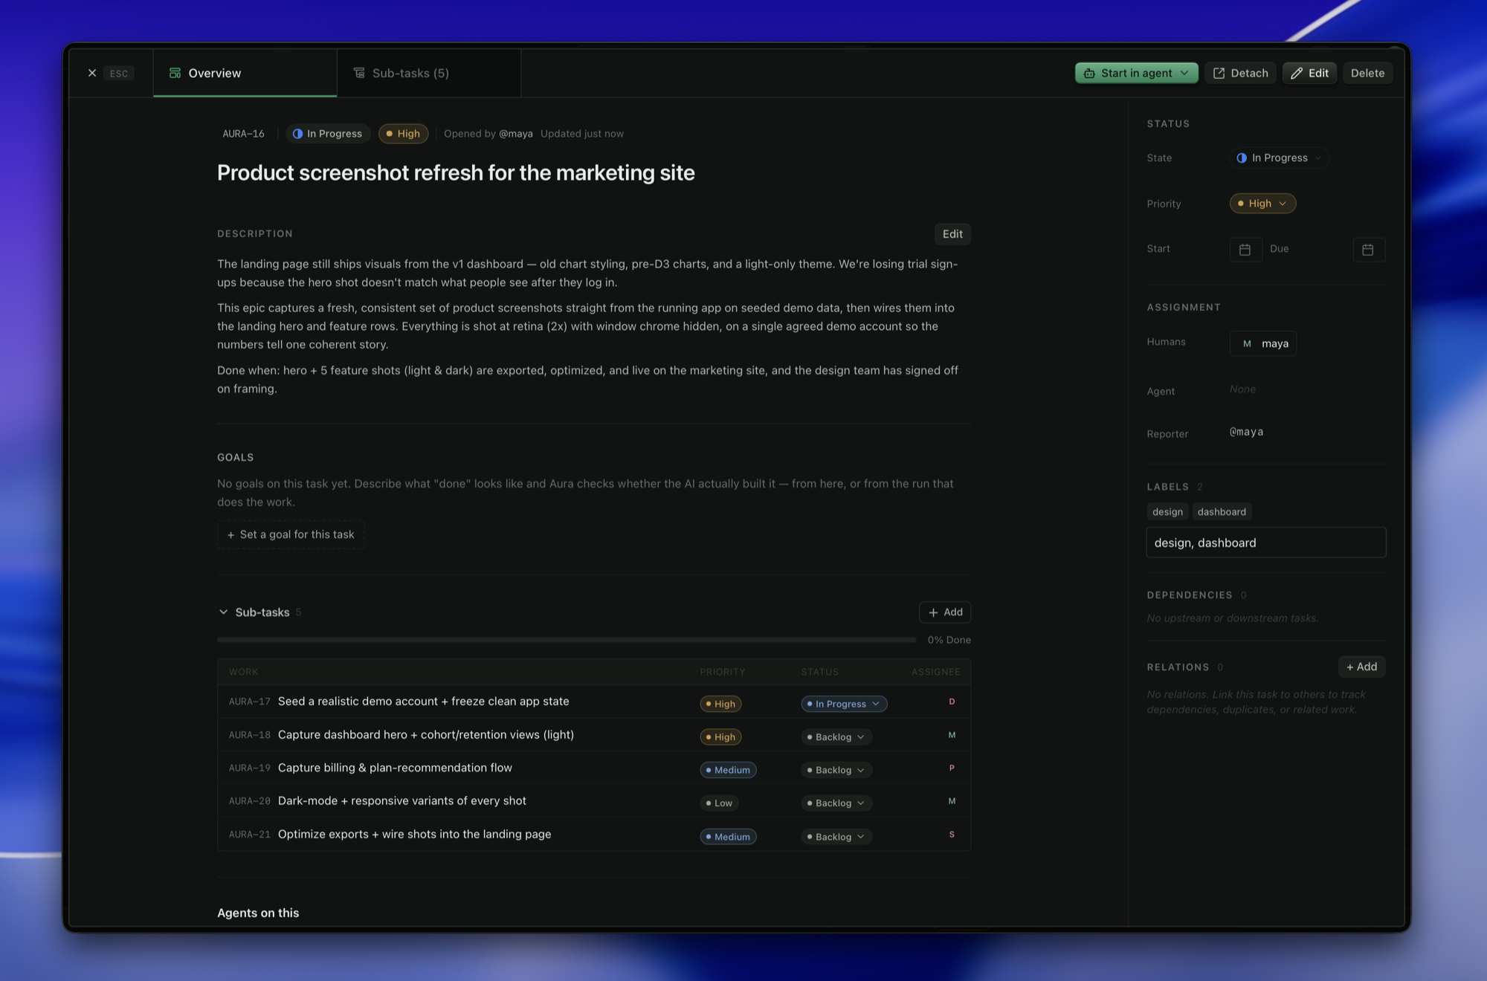This screenshot has height=981, width=1487.
Task: Open Priority dropdown showing High
Action: point(1262,204)
